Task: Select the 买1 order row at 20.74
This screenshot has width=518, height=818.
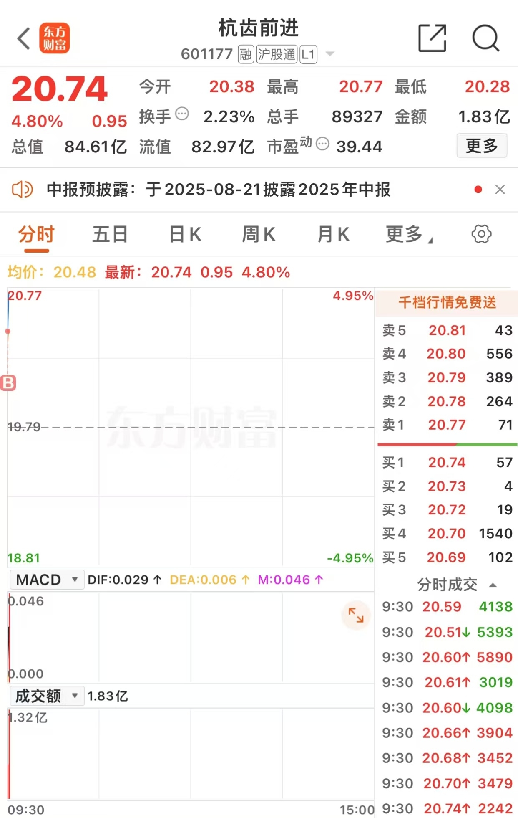Action: pos(447,462)
